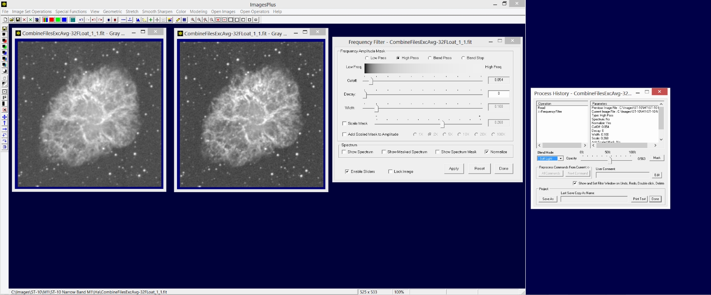711x295 pixels.
Task: Select the blue channel toolbar icon
Action: [64, 20]
